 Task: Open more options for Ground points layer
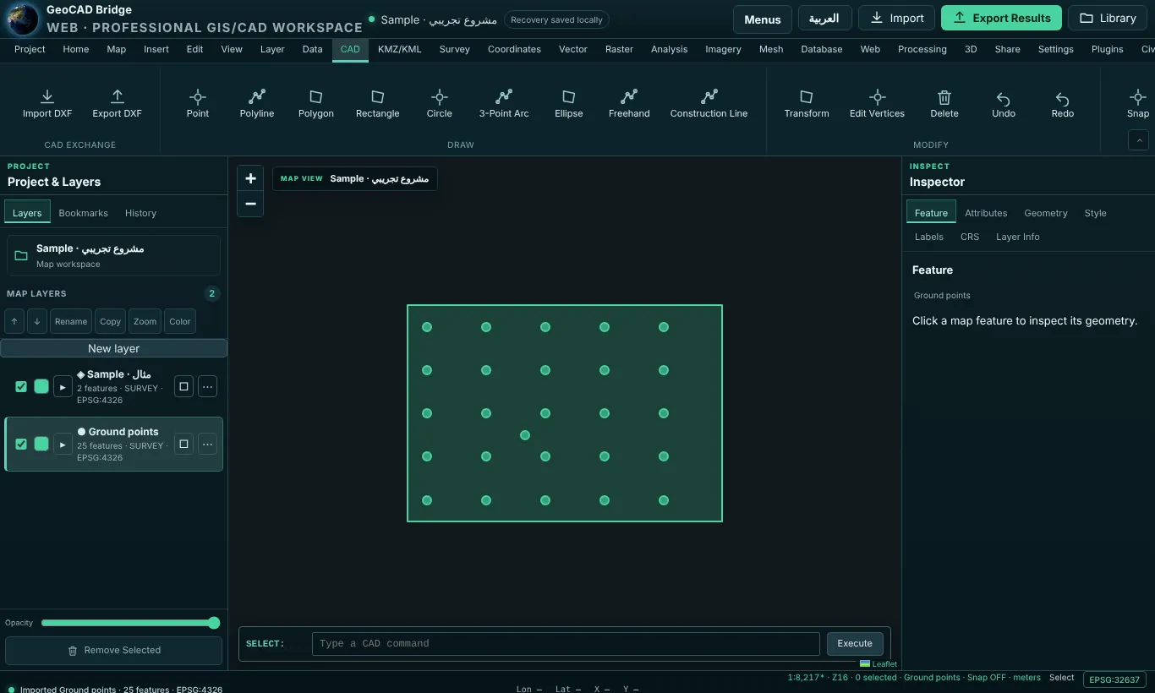pos(208,444)
